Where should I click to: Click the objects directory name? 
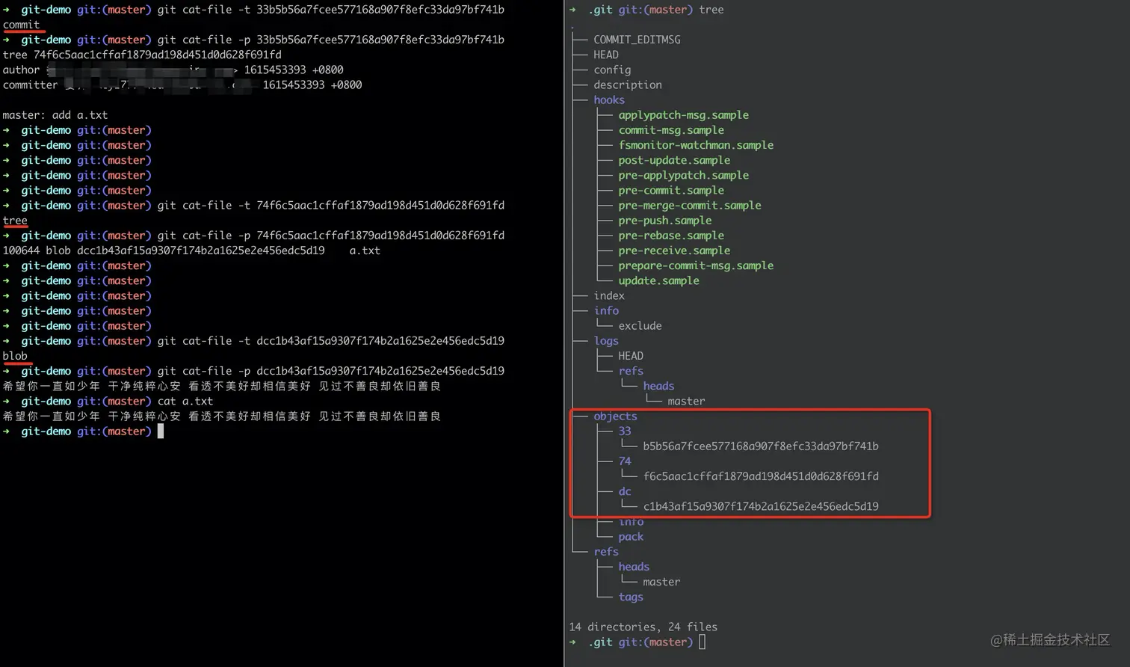pos(615,417)
